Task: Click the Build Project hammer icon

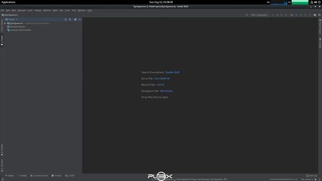Action: coord(247,15)
